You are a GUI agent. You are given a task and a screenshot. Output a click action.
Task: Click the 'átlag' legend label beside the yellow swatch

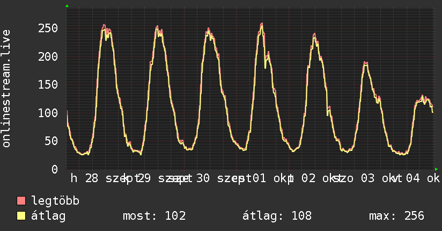pos(48,216)
